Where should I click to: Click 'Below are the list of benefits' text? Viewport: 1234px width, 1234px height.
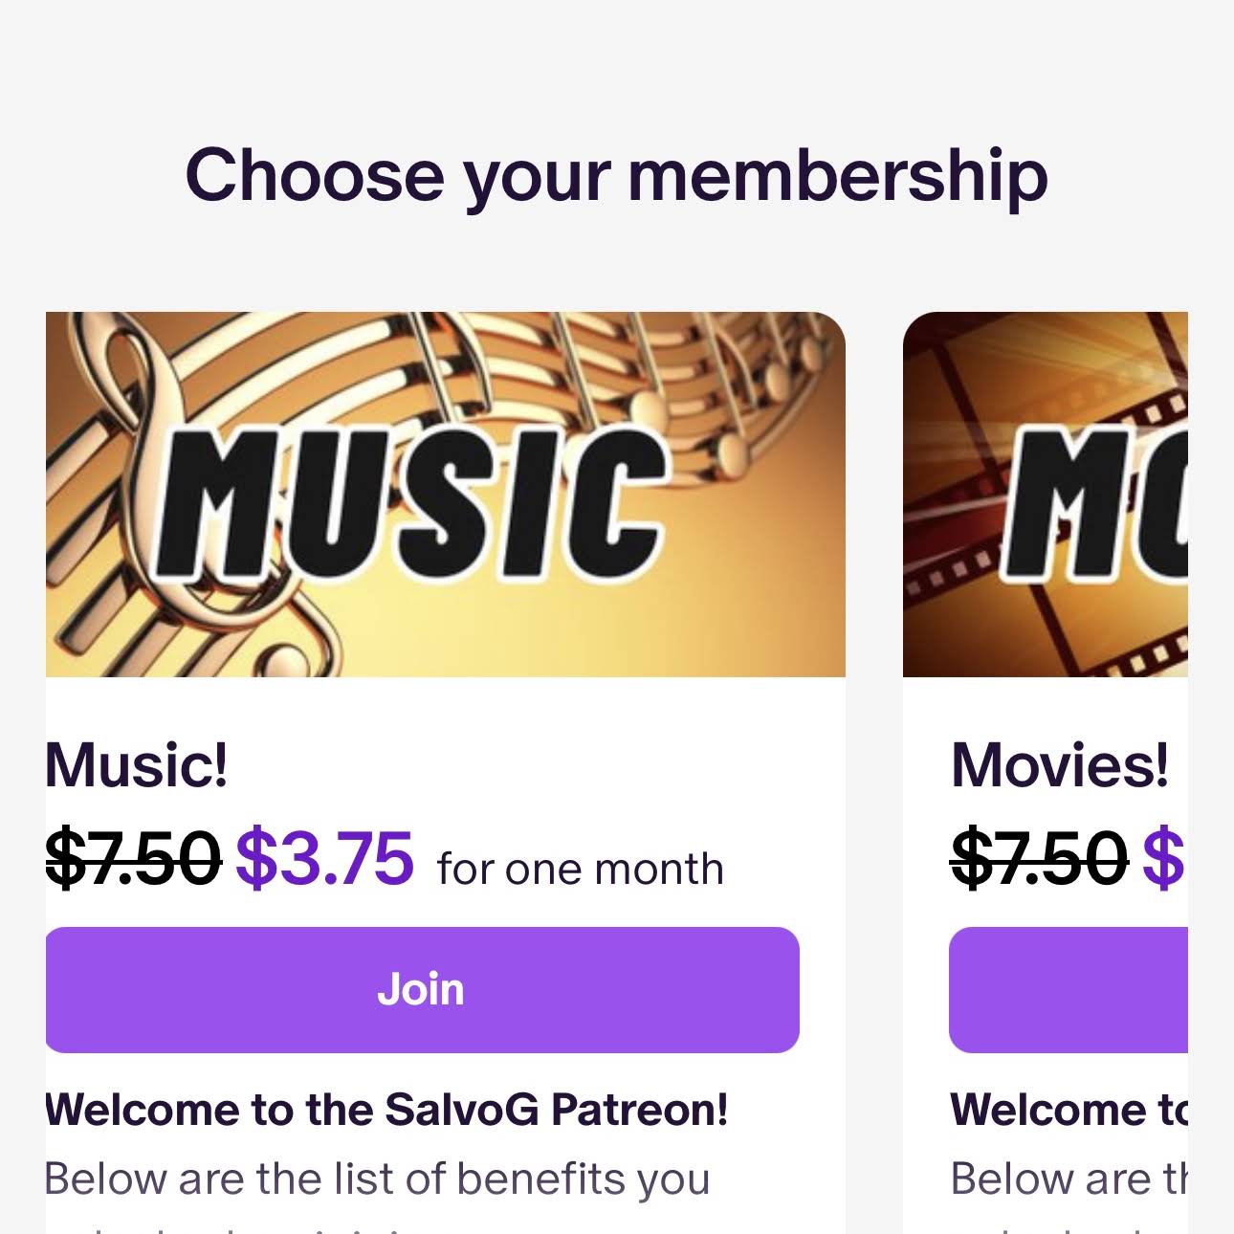377,1179
